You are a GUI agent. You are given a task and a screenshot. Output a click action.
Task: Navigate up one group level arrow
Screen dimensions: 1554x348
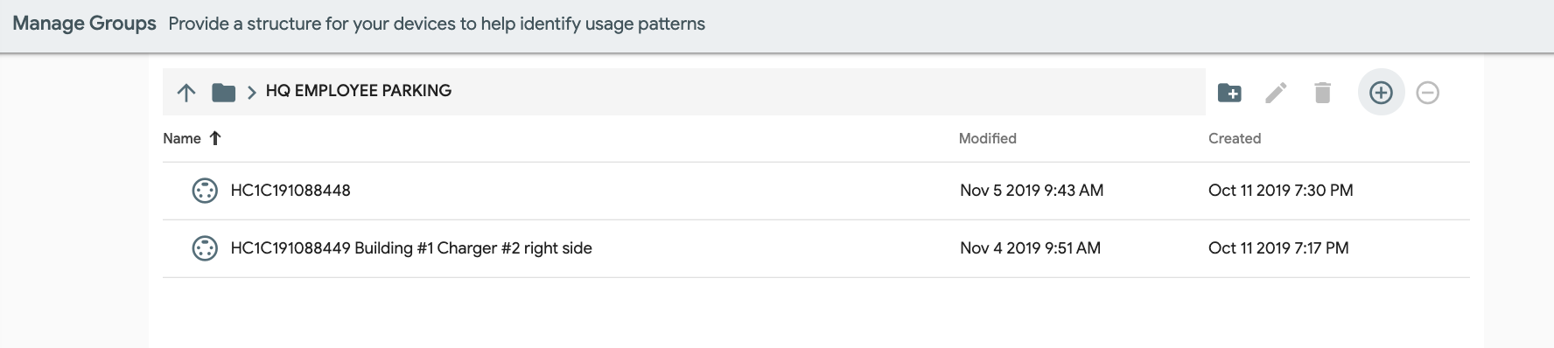[185, 92]
